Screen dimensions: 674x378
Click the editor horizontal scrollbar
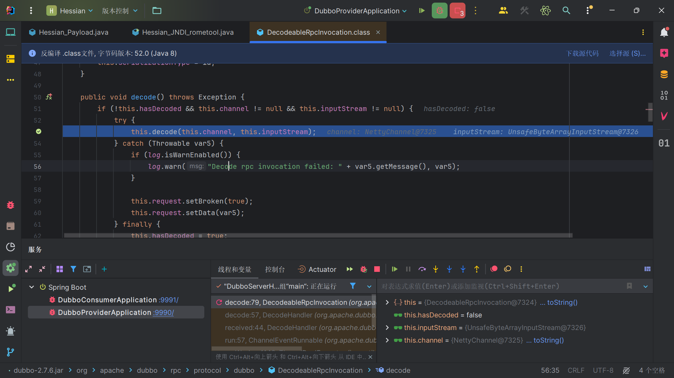318,235
